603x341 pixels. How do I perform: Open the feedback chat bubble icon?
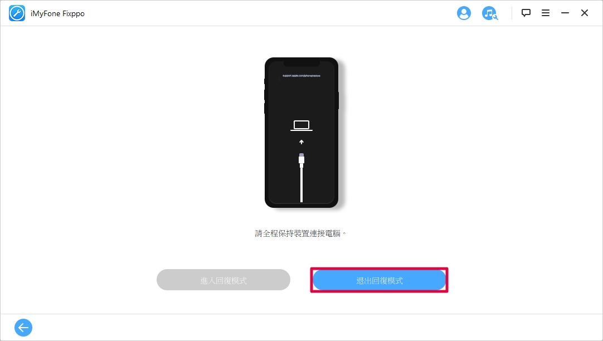click(526, 13)
